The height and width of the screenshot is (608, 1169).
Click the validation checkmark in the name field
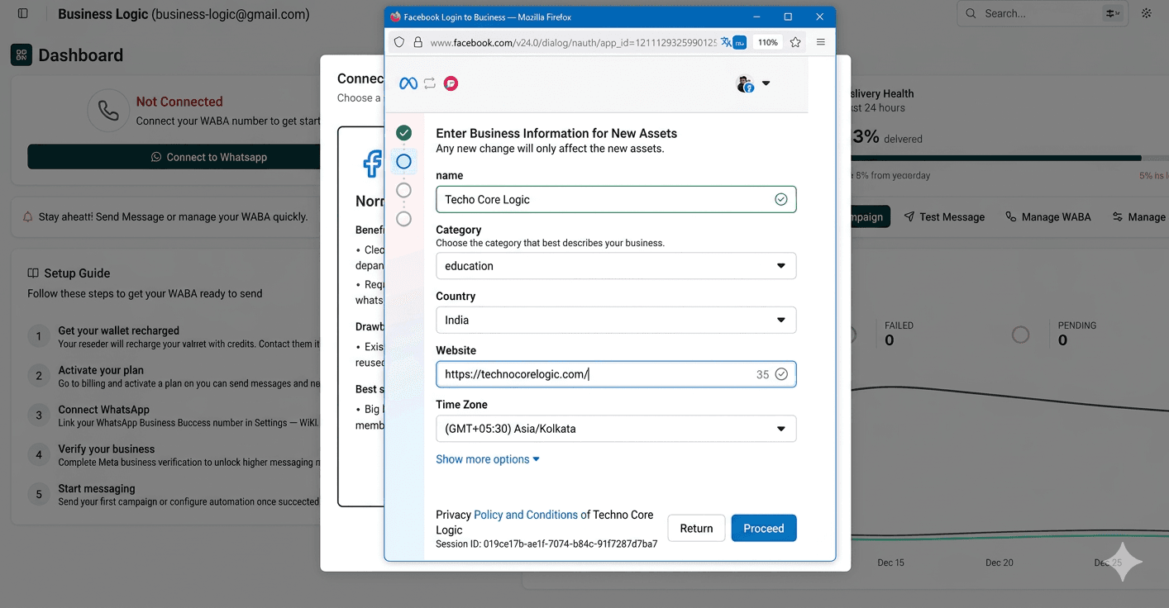point(781,199)
